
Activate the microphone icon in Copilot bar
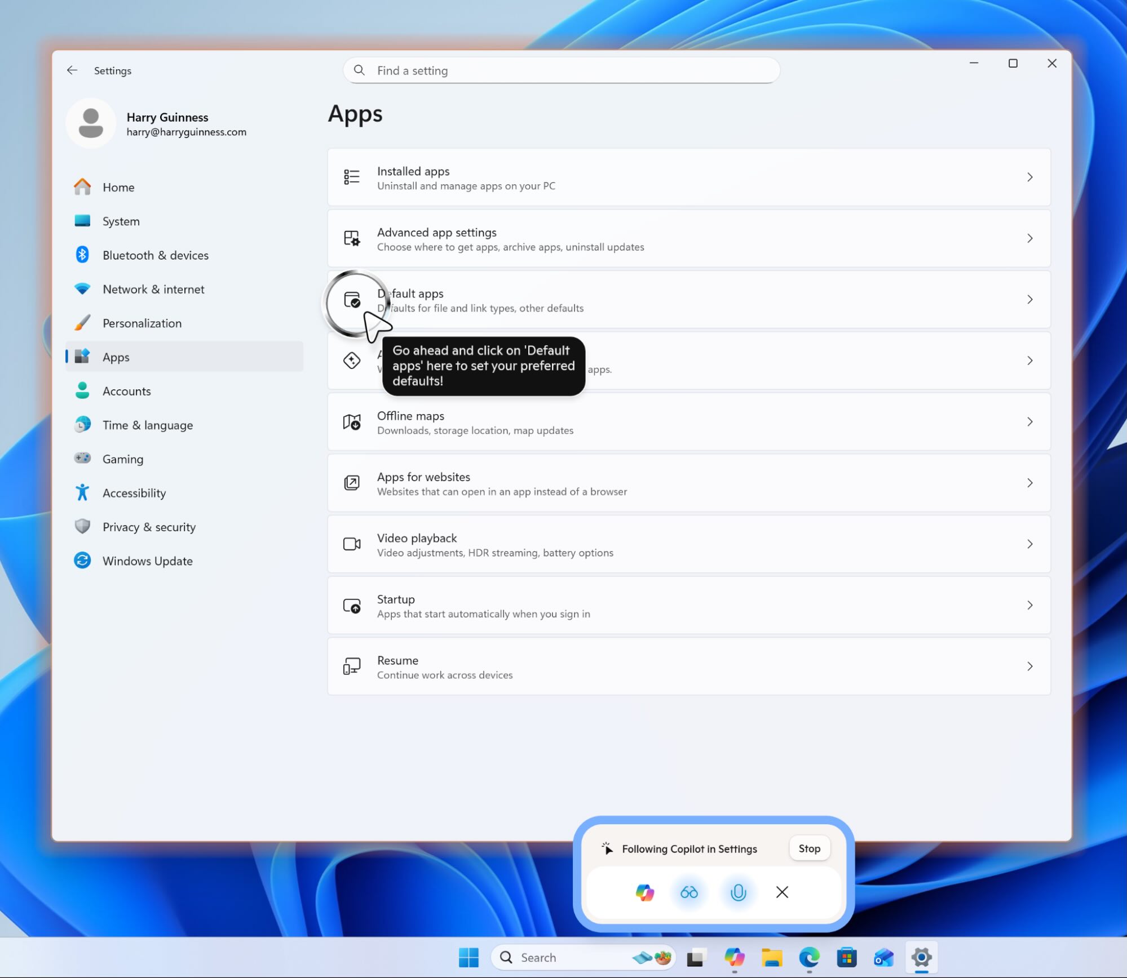click(738, 892)
